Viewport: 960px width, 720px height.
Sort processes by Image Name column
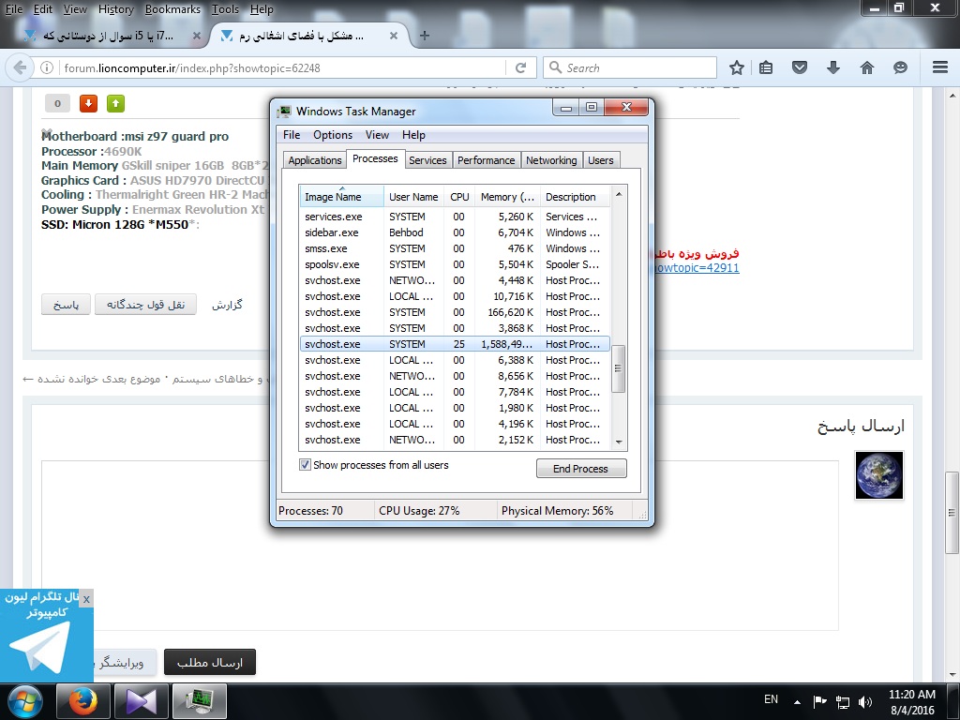[334, 197]
